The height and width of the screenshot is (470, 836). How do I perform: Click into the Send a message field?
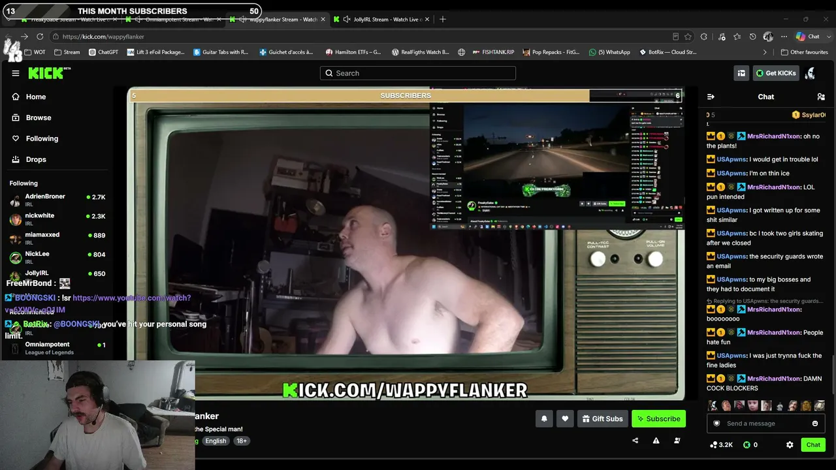pos(764,424)
